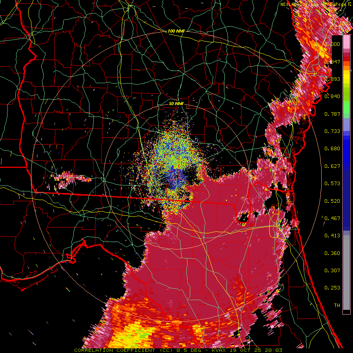
Task: Click the 0.253 legend value
Action: [x=332, y=288]
